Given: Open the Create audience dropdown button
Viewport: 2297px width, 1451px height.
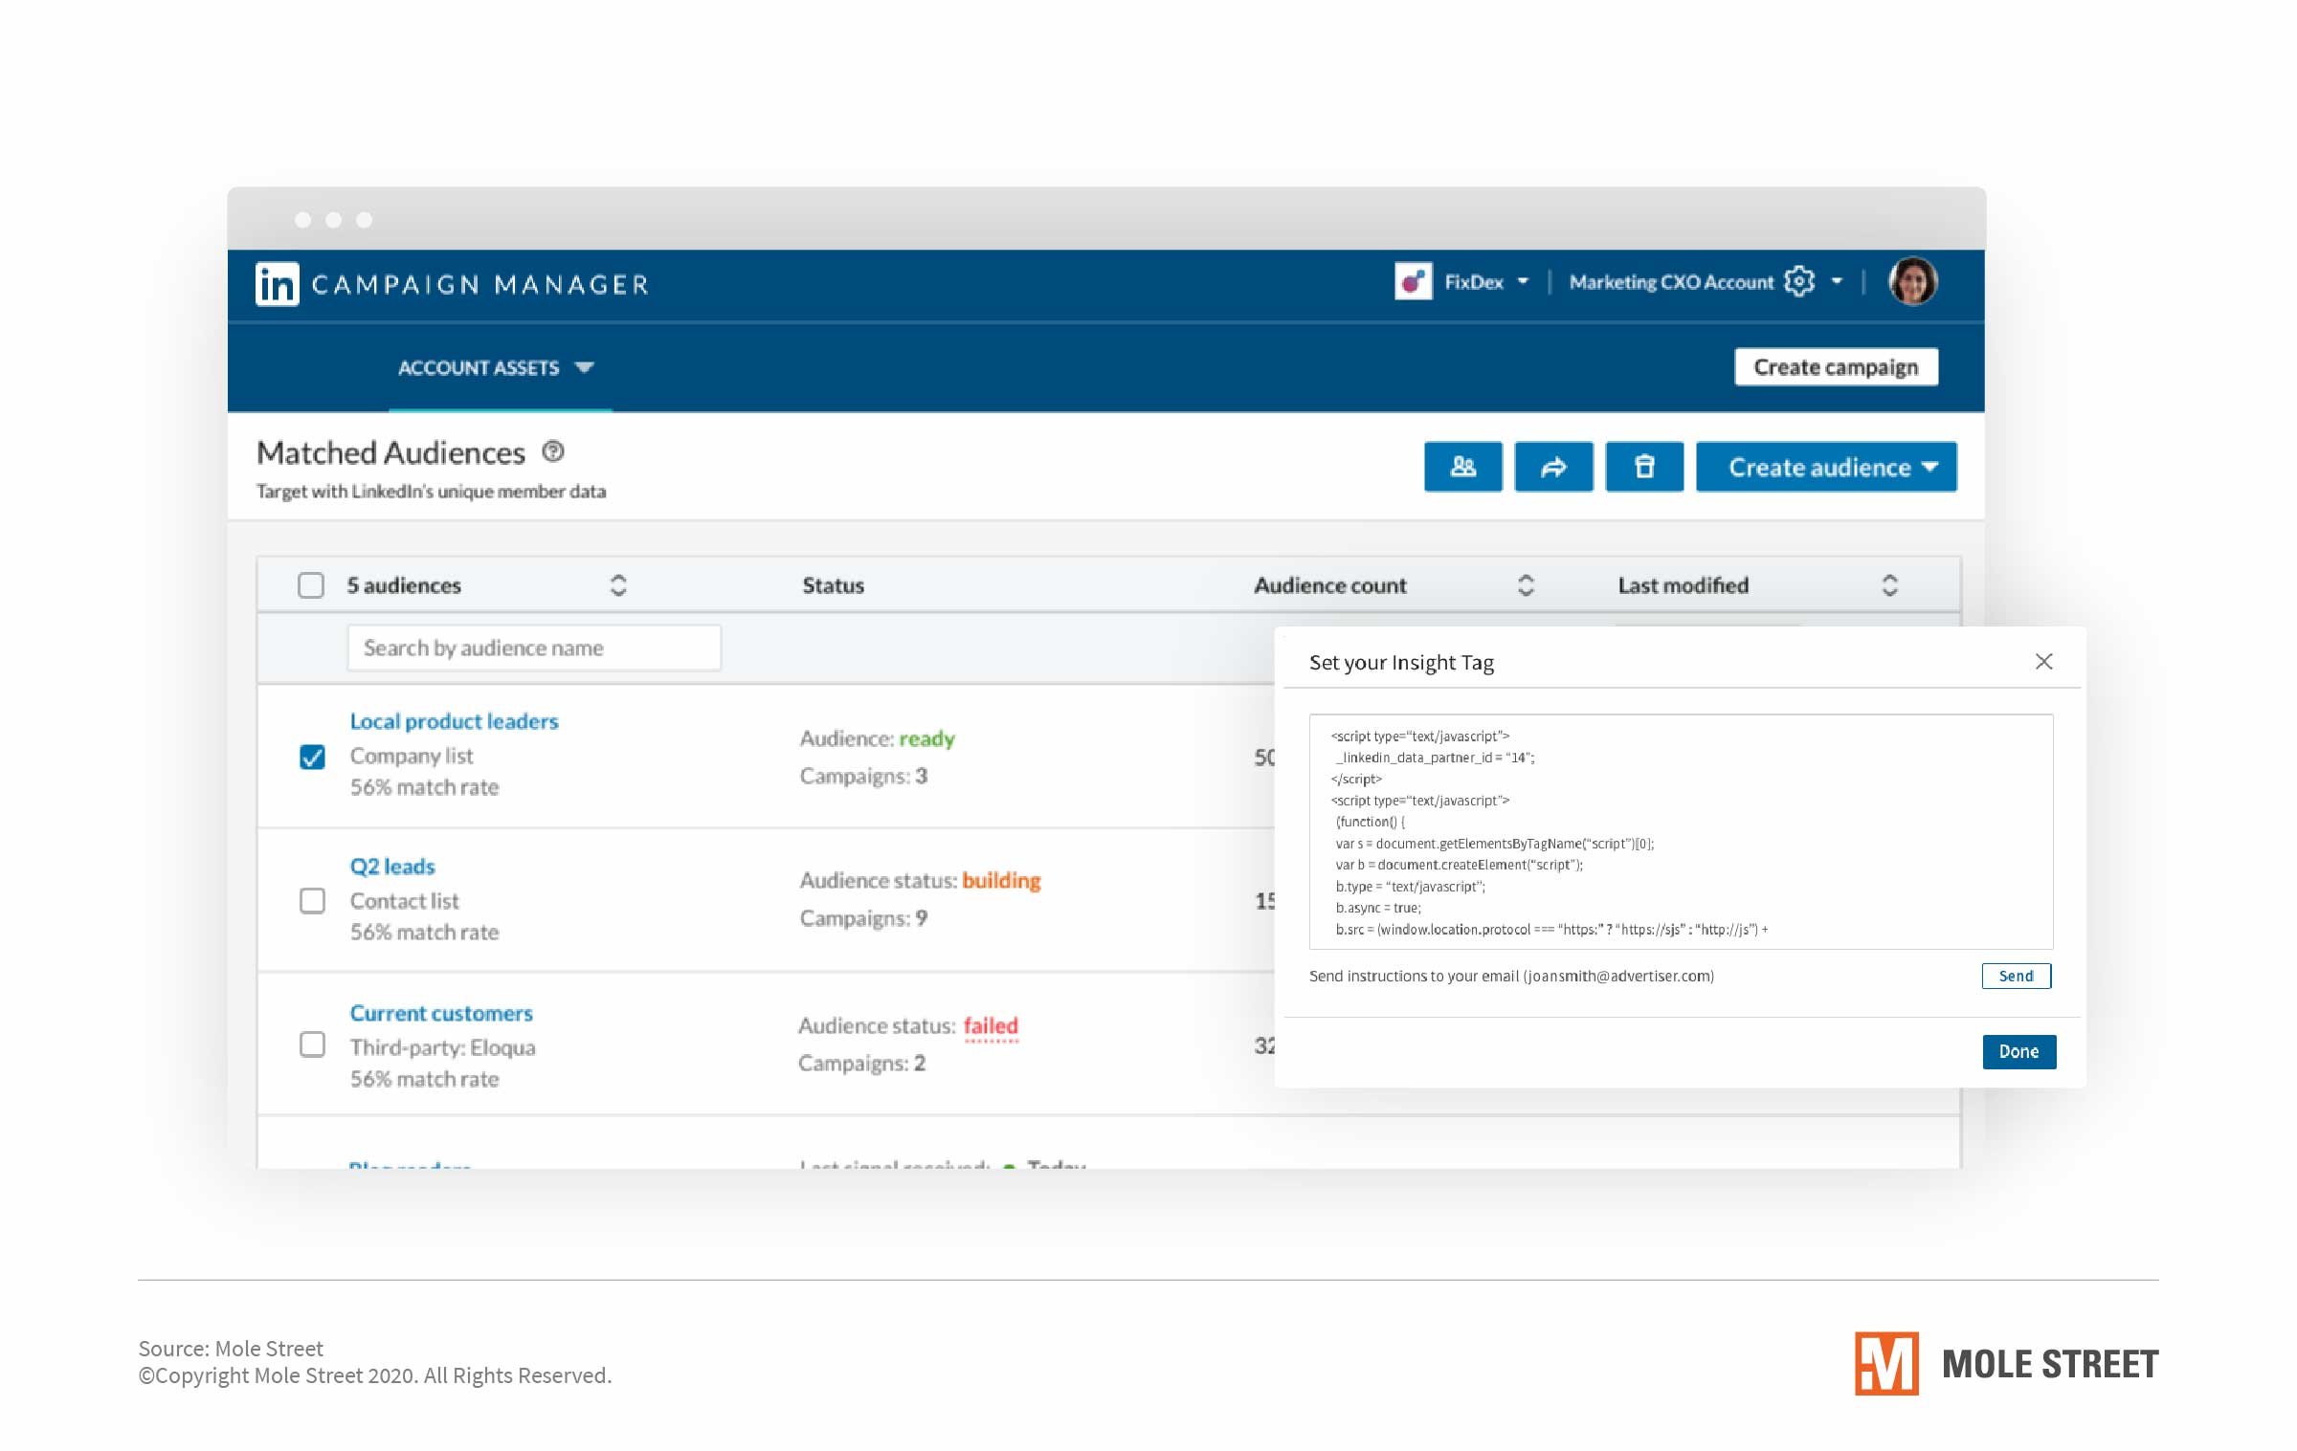Looking at the screenshot, I should (1826, 467).
